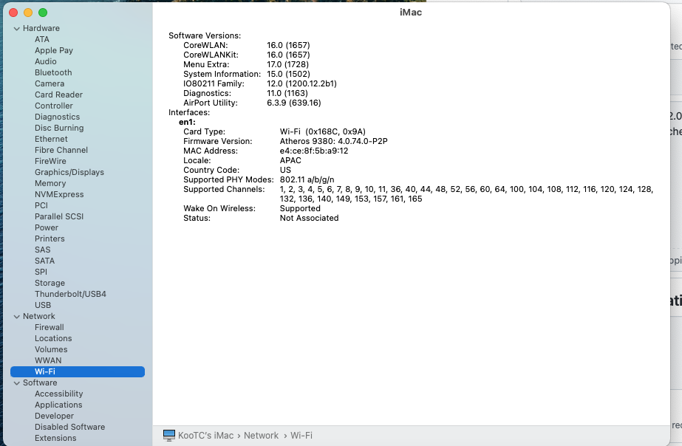
Task: Open Disabled Software entry
Action: pos(70,428)
